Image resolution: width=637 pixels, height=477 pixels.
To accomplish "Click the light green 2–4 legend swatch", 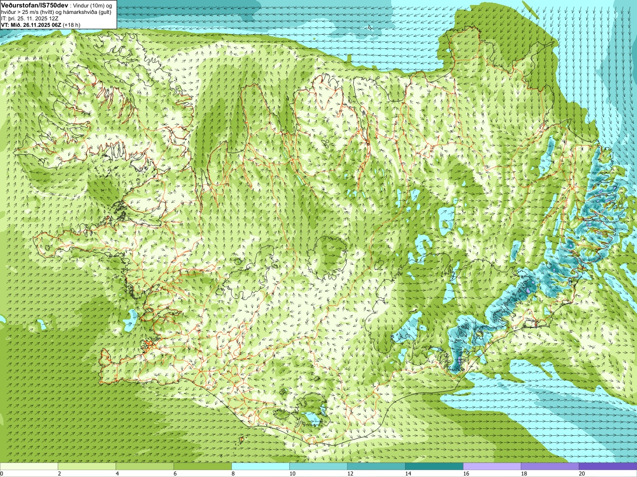I will tap(87, 467).
